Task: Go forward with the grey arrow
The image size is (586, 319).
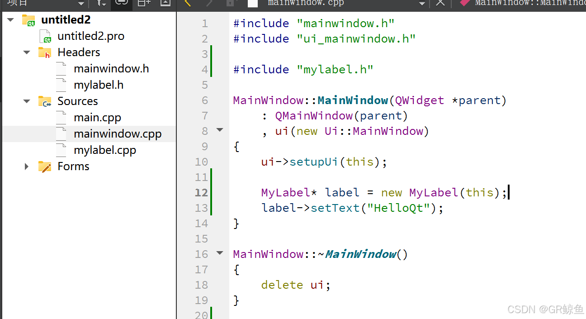Action: pyautogui.click(x=209, y=3)
